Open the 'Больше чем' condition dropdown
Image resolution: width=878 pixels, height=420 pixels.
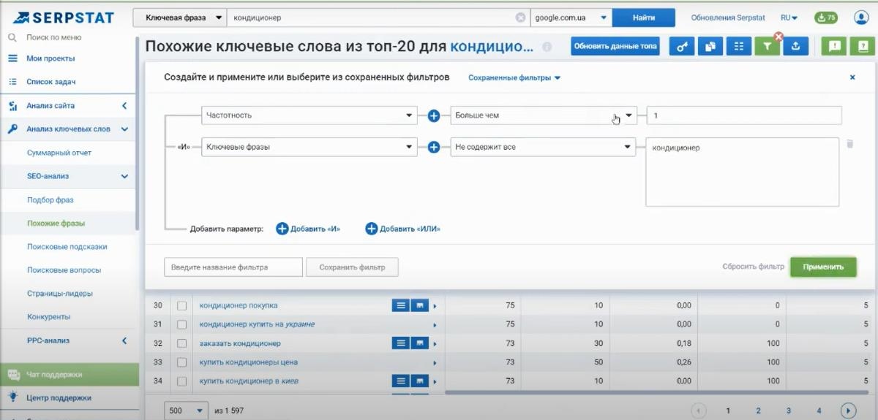pos(544,115)
